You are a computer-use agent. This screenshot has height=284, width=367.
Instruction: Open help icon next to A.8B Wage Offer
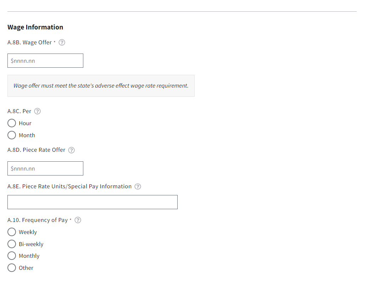point(62,43)
